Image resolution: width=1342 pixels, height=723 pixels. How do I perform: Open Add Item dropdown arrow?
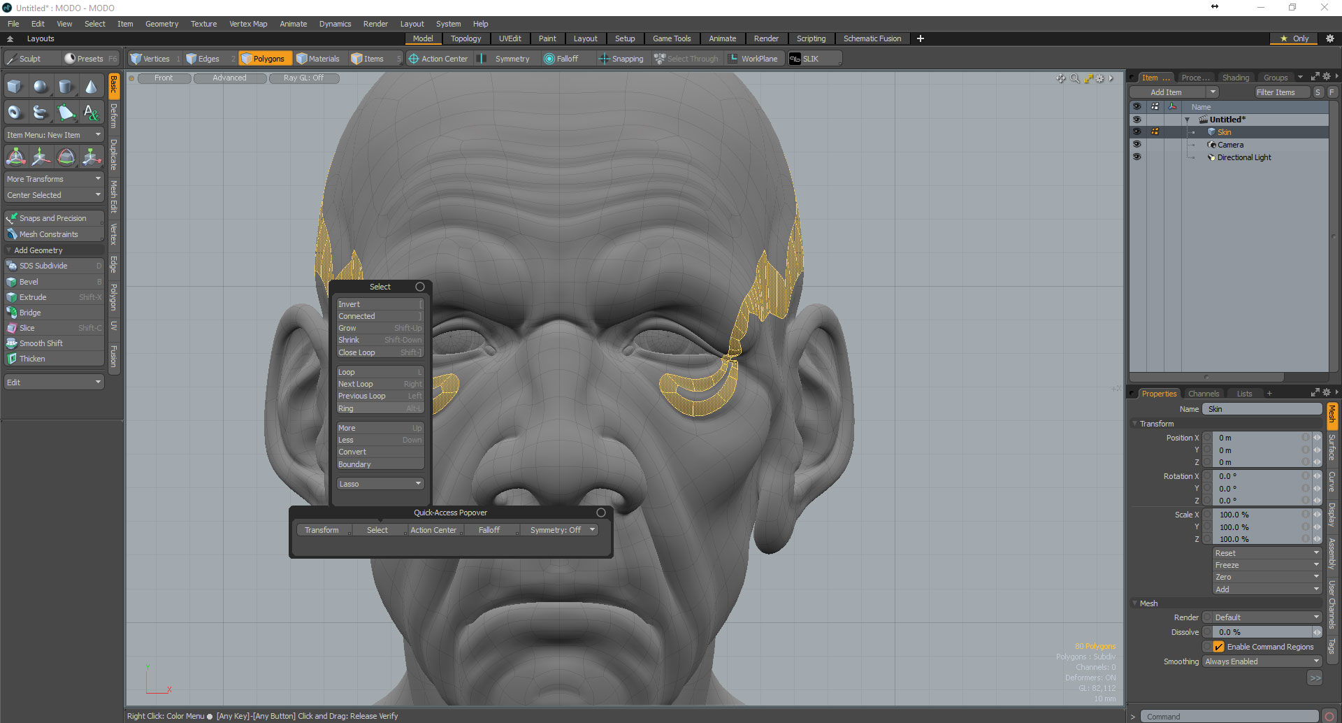[1213, 92]
